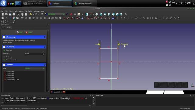
Task: Select the slot shape tool
Action: (101, 18)
